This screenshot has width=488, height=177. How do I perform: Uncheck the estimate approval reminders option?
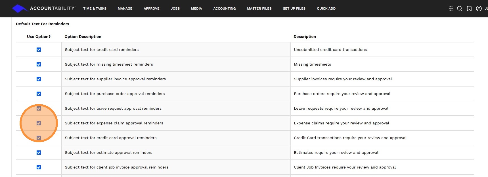39,153
